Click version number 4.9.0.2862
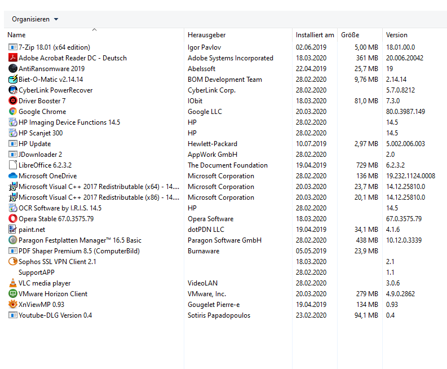447x369 pixels. (400, 294)
